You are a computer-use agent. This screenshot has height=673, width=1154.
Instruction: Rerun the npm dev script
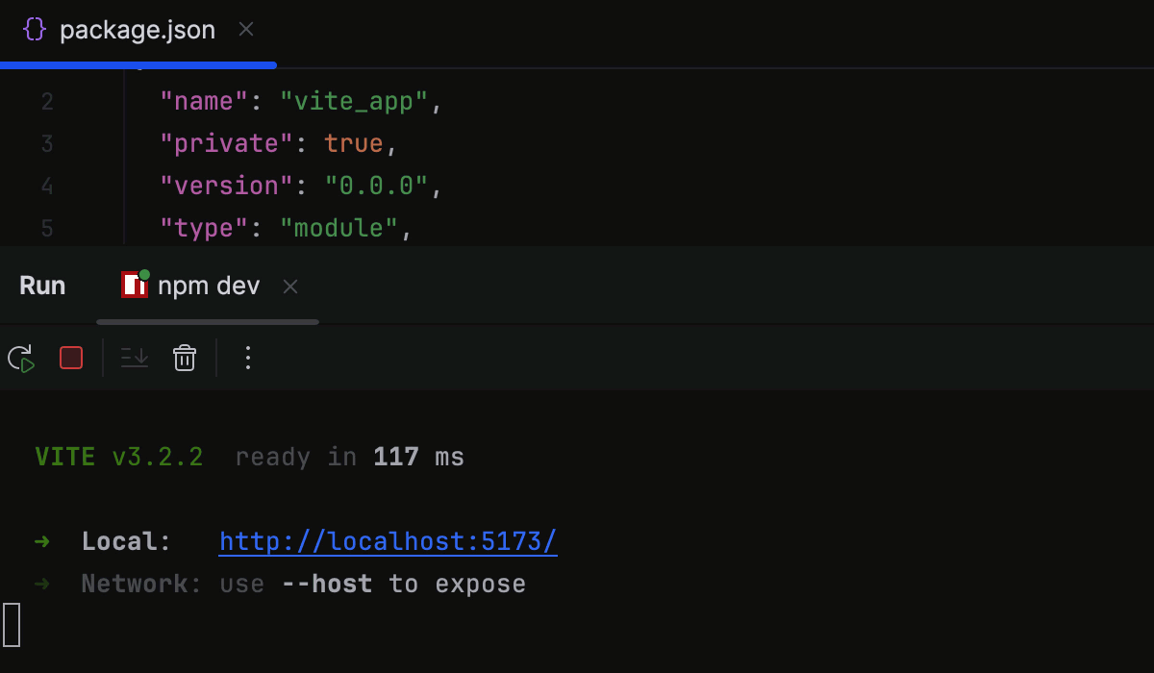point(21,358)
